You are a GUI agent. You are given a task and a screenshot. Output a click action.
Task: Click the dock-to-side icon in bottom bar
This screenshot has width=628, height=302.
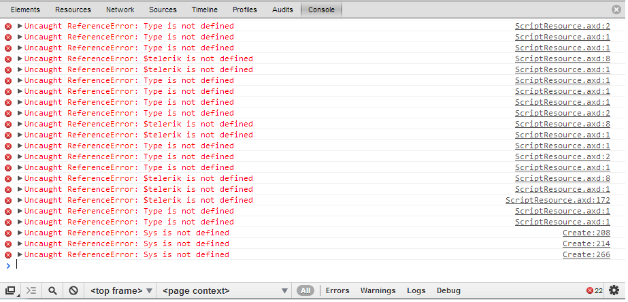tap(10, 290)
